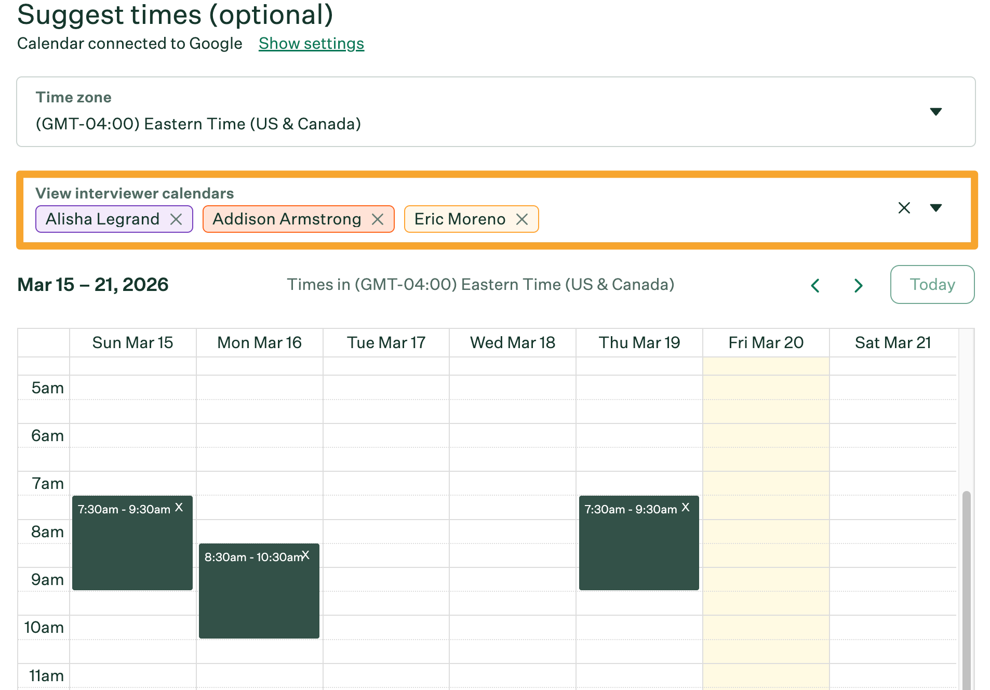
Task: Click the Fri Mar 20 column header
Action: click(765, 342)
